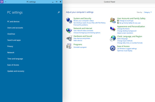Click the Programs box icon
The height and width of the screenshot is (102, 155).
[x=69, y=46]
